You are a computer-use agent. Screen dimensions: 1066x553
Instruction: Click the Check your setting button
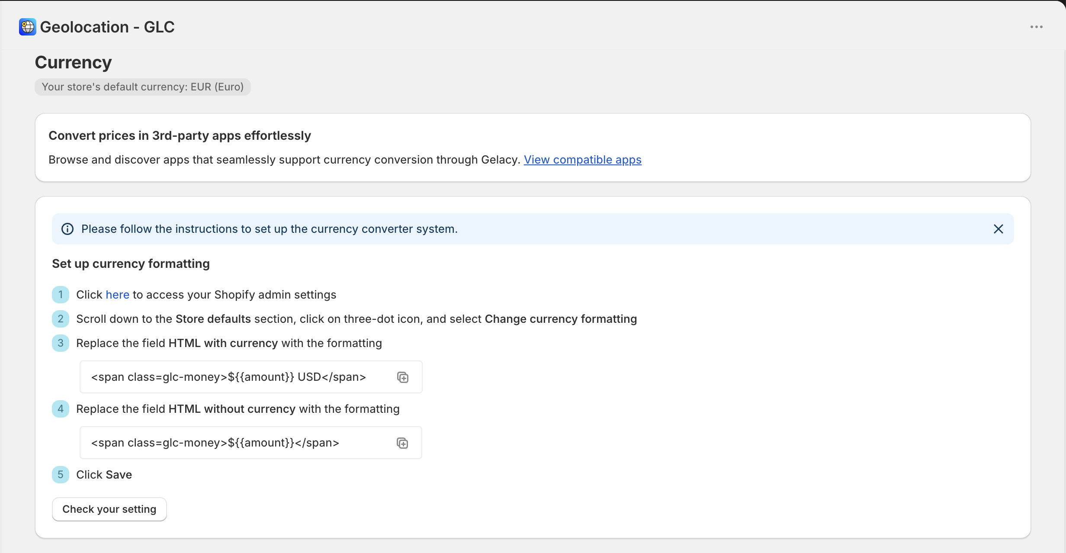[x=109, y=509]
